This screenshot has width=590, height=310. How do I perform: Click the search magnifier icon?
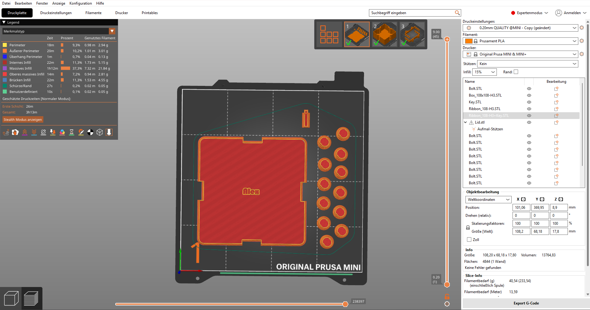457,13
